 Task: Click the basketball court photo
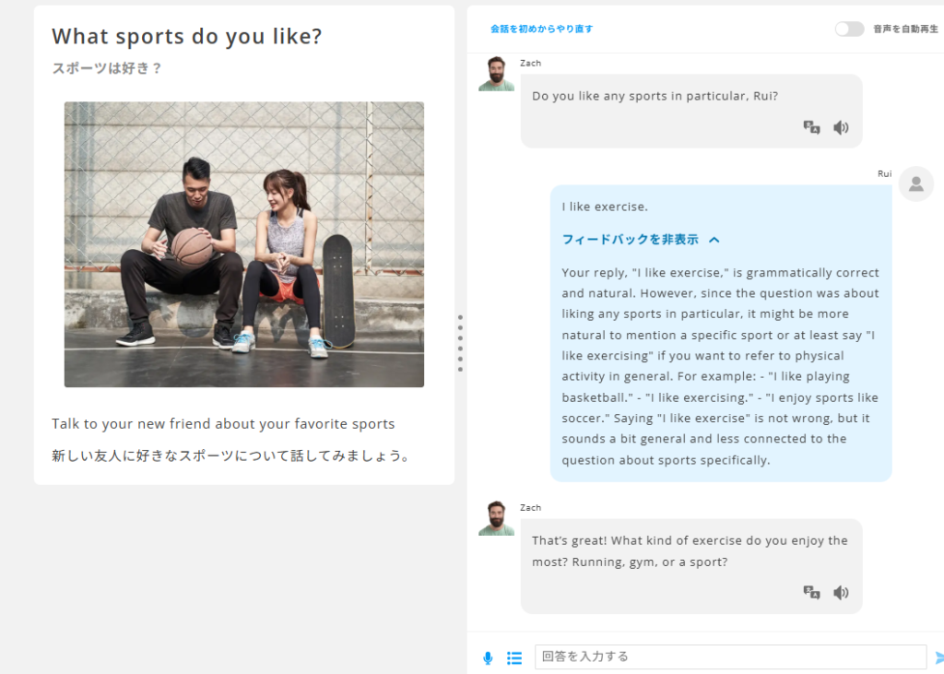(x=244, y=244)
